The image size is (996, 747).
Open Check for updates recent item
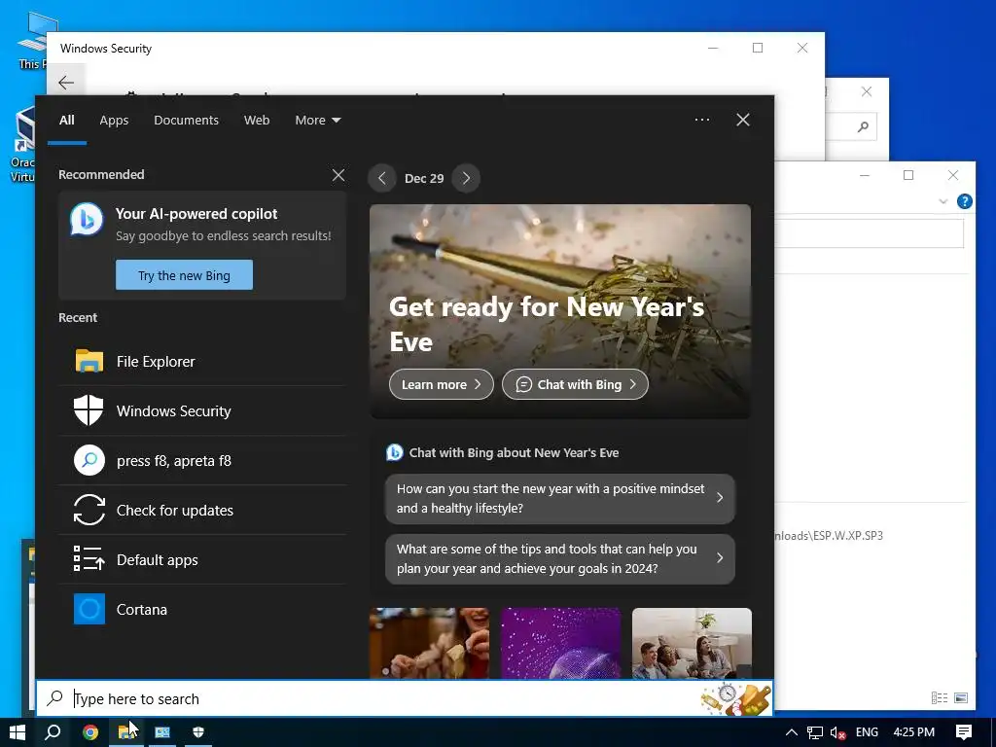pos(202,510)
